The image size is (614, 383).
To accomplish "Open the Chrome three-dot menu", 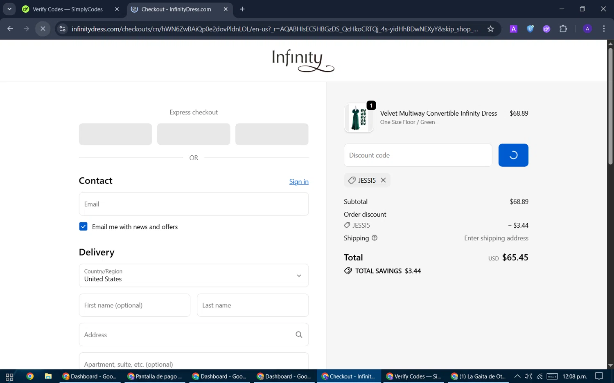I will pos(604,29).
